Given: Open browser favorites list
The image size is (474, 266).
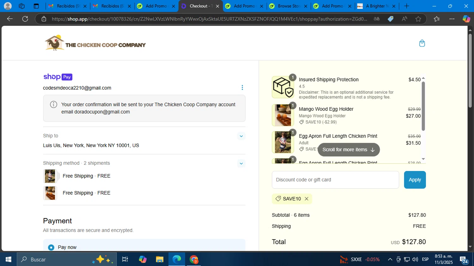Looking at the screenshot, I should [x=437, y=19].
